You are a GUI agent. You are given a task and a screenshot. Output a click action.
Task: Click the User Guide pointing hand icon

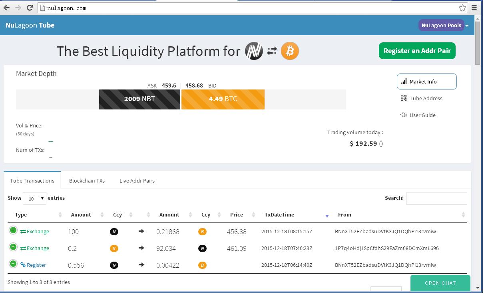(404, 115)
